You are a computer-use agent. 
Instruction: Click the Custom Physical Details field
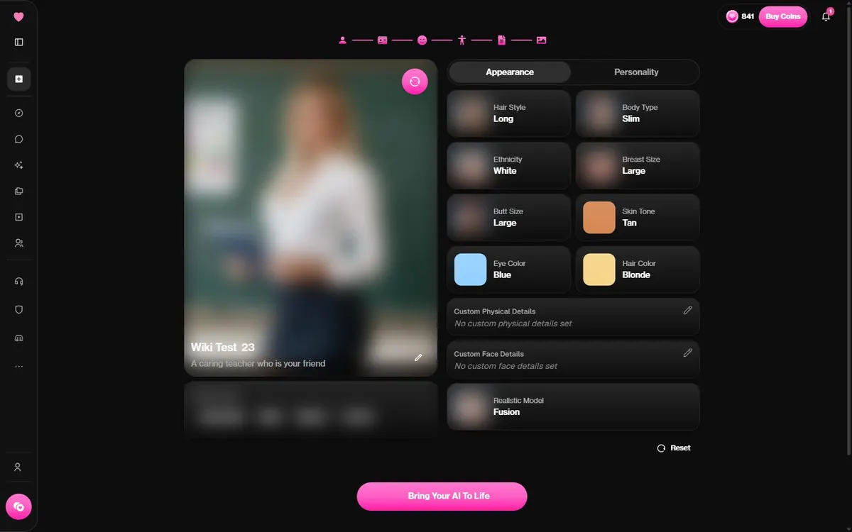[573, 317]
